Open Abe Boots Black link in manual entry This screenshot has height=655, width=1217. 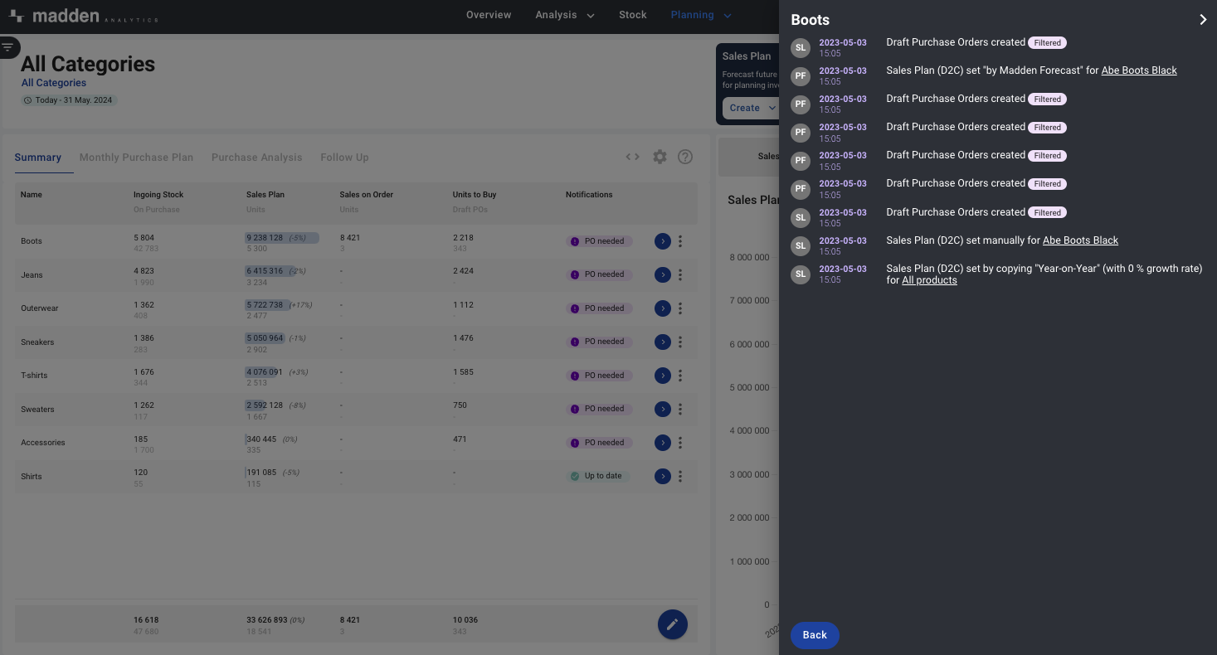[1080, 240]
